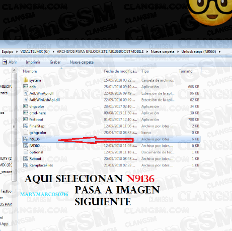Expand the breadcrumb arrow after Equipo
Viewport: 232px width, 231px height.
pos(17,51)
